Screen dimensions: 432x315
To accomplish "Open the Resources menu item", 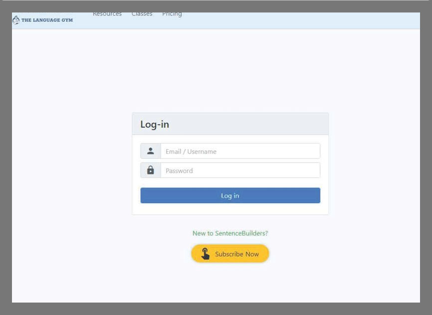I will point(107,14).
